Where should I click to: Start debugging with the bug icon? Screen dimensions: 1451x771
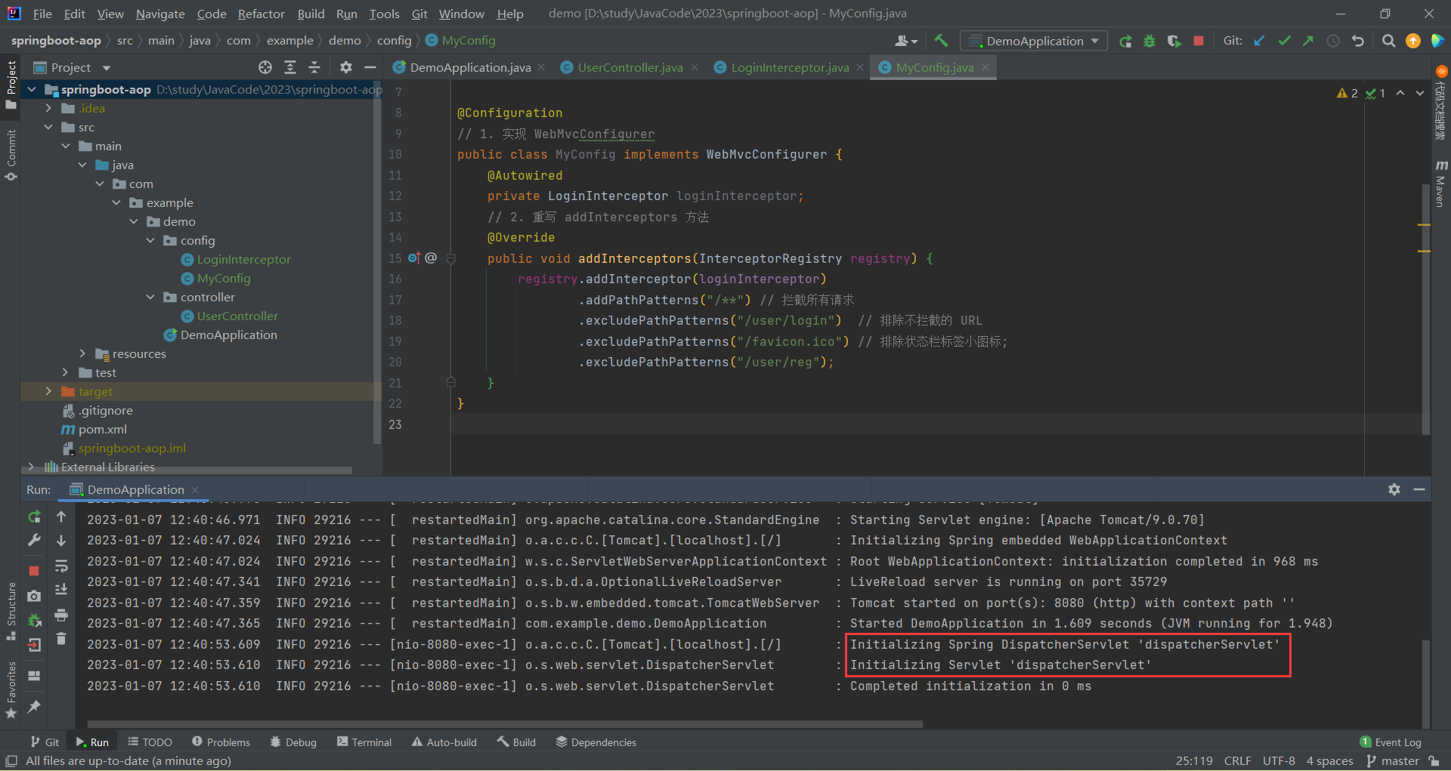pyautogui.click(x=1149, y=41)
